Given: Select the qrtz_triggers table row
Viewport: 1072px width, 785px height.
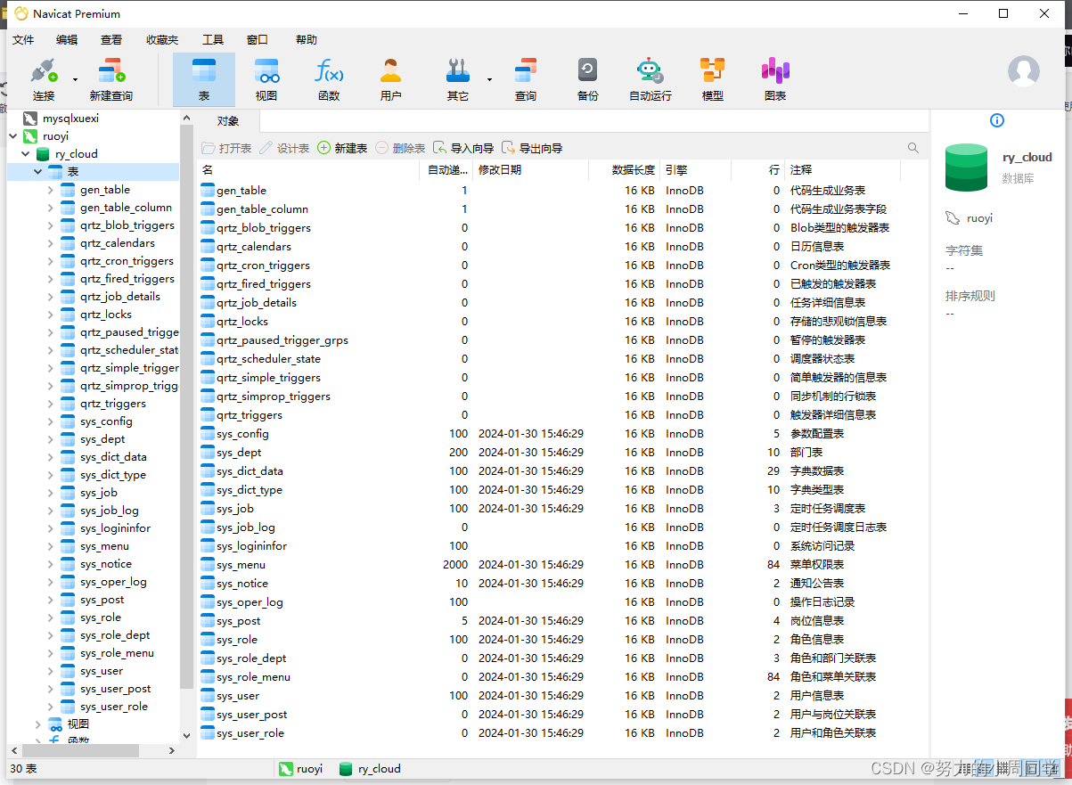Looking at the screenshot, I should [x=562, y=414].
